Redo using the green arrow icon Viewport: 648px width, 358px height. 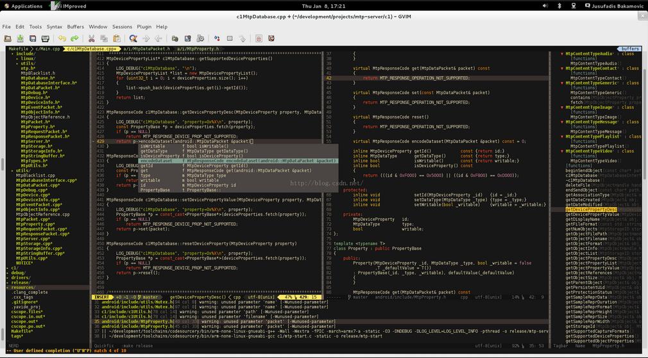pos(74,38)
